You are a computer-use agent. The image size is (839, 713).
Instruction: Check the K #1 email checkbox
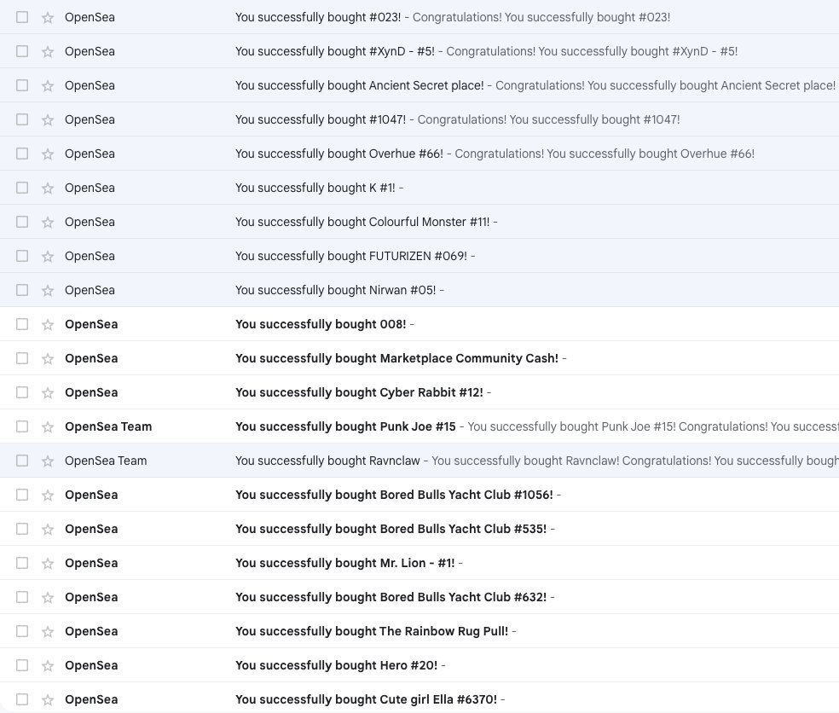pyautogui.click(x=22, y=188)
